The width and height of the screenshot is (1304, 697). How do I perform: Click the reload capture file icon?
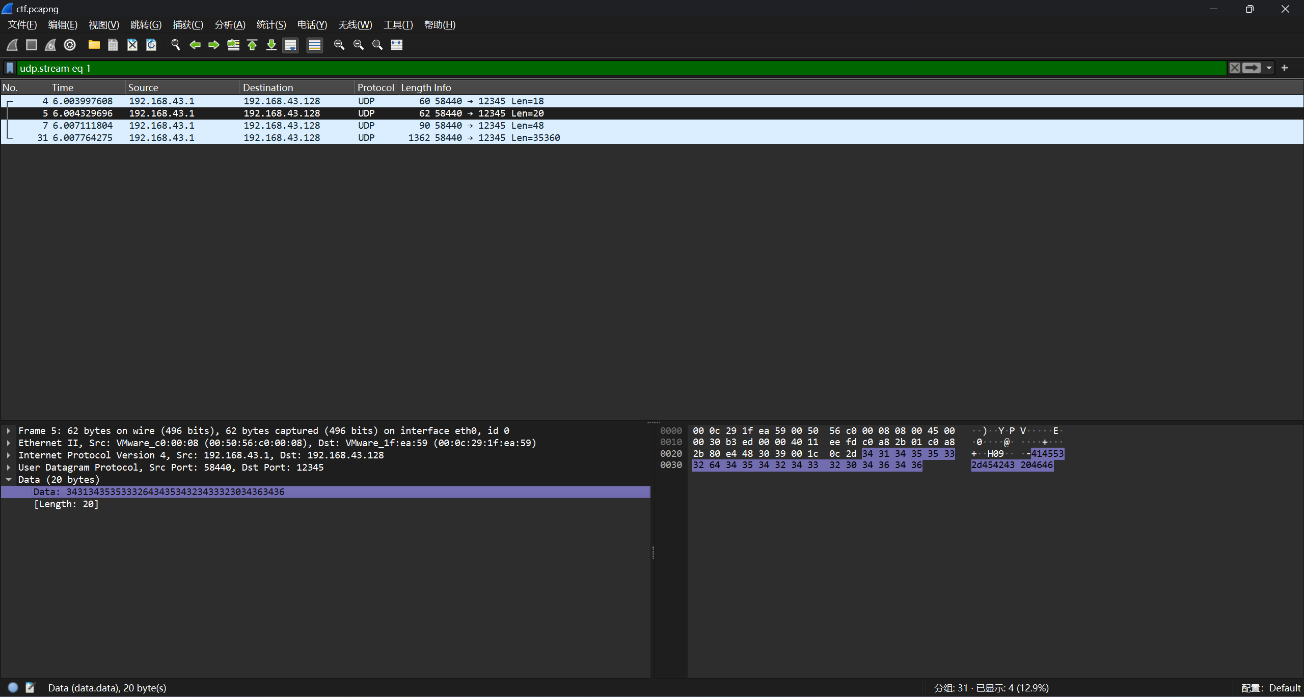pyautogui.click(x=151, y=45)
